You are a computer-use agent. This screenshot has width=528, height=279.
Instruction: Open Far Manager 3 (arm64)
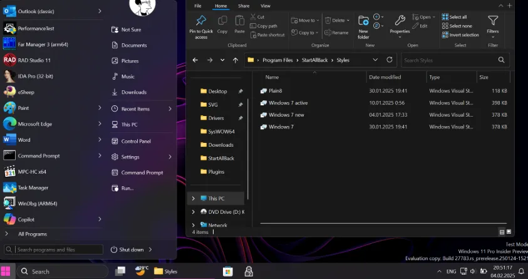[52, 44]
